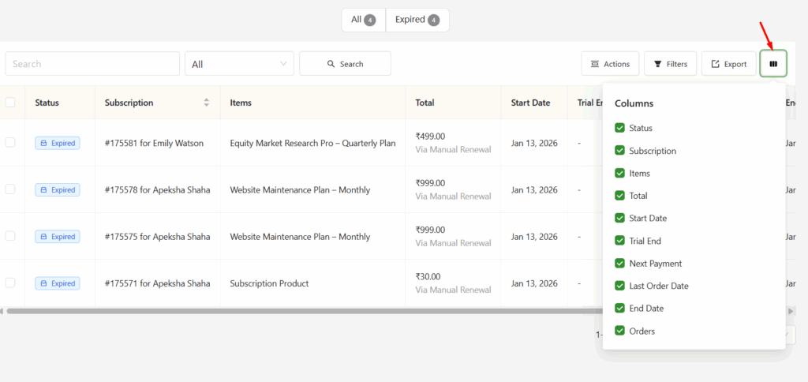Focus the Search text field
The width and height of the screenshot is (808, 382).
pos(92,64)
